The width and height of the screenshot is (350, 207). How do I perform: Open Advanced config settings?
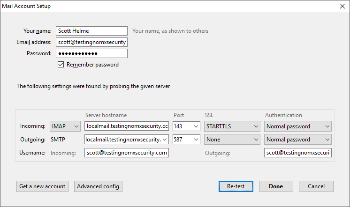click(x=99, y=186)
